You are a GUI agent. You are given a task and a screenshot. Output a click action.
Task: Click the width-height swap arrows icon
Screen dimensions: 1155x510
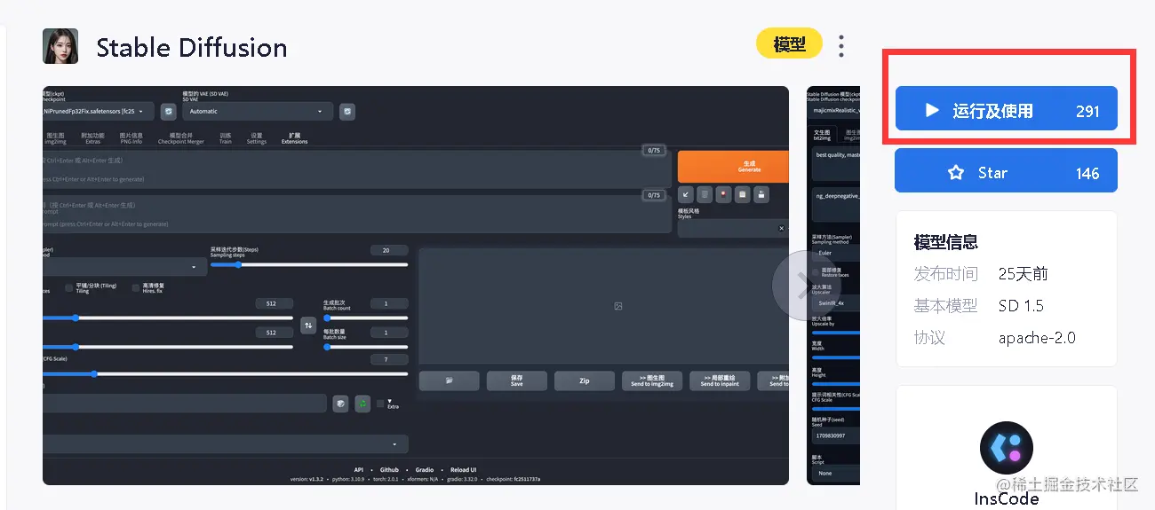[x=308, y=326]
